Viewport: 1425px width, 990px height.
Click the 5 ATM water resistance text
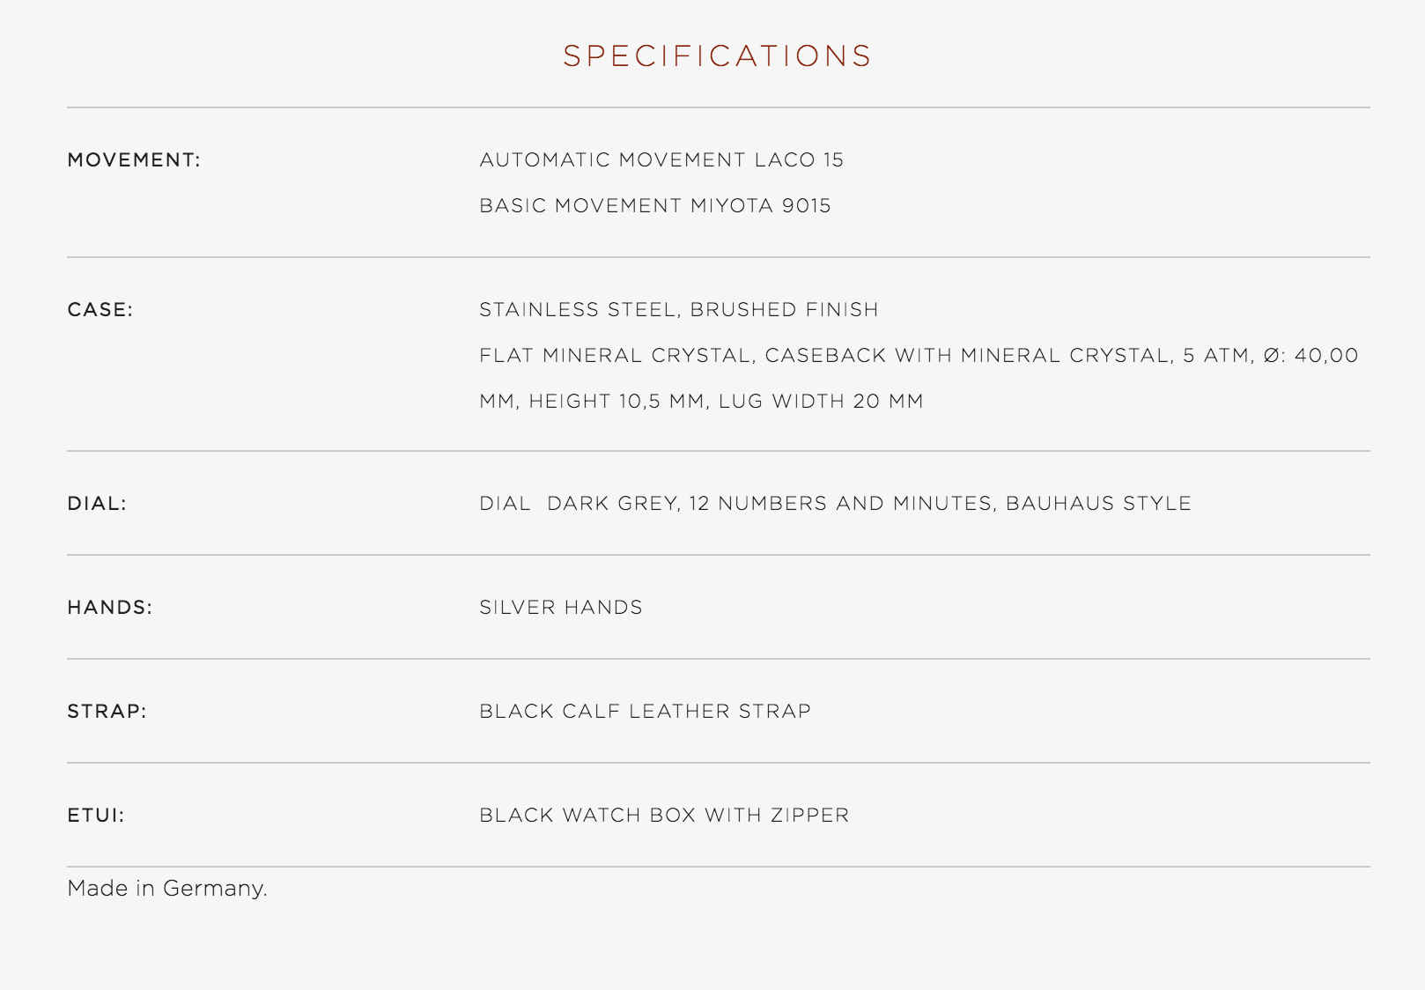(x=1217, y=356)
